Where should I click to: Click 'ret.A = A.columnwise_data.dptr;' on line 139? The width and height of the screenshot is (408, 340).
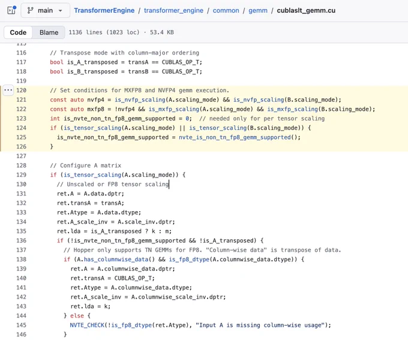[x=122, y=269]
